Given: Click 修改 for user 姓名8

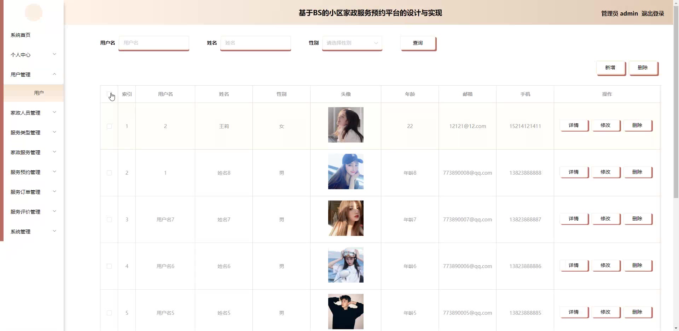Looking at the screenshot, I should coord(606,172).
